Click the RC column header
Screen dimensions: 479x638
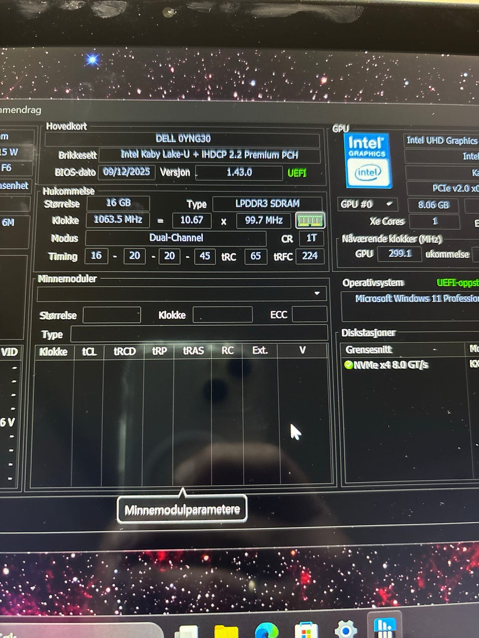click(228, 350)
